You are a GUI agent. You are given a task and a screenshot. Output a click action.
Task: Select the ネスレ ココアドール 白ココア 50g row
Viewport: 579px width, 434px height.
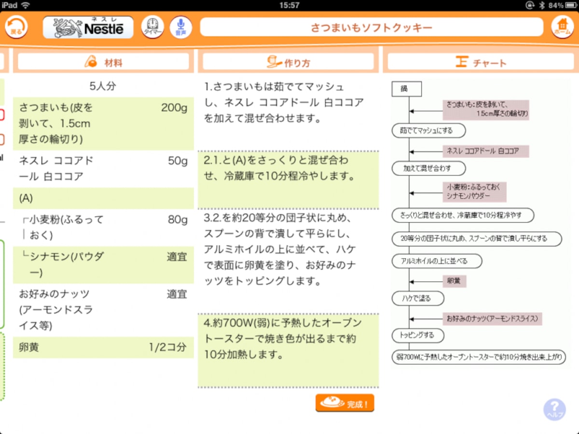(x=103, y=169)
